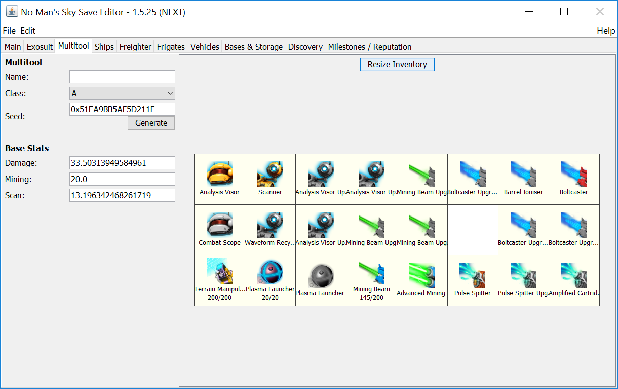Click the Analysis Visor Upgrade next to Scanner
618x389 pixels.
tap(321, 180)
